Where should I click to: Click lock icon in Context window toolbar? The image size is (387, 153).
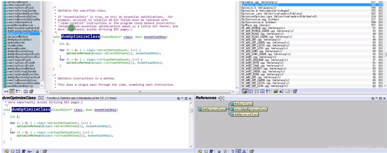point(37,151)
